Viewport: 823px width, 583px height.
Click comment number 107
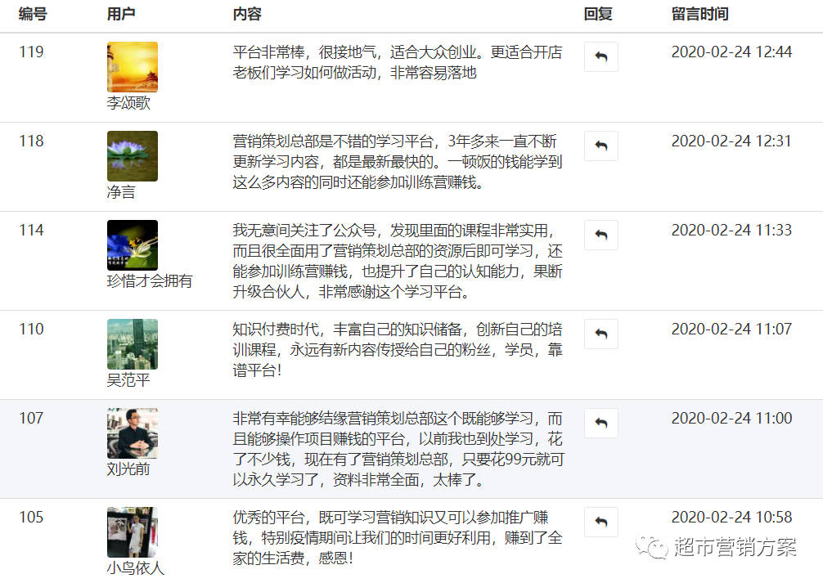point(31,418)
